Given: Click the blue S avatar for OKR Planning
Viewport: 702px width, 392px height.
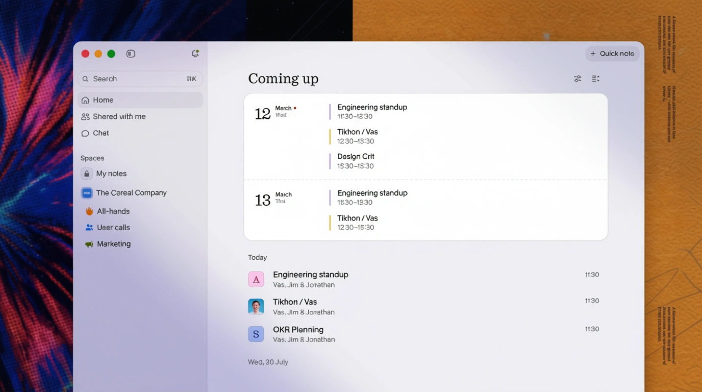Looking at the screenshot, I should coord(256,334).
